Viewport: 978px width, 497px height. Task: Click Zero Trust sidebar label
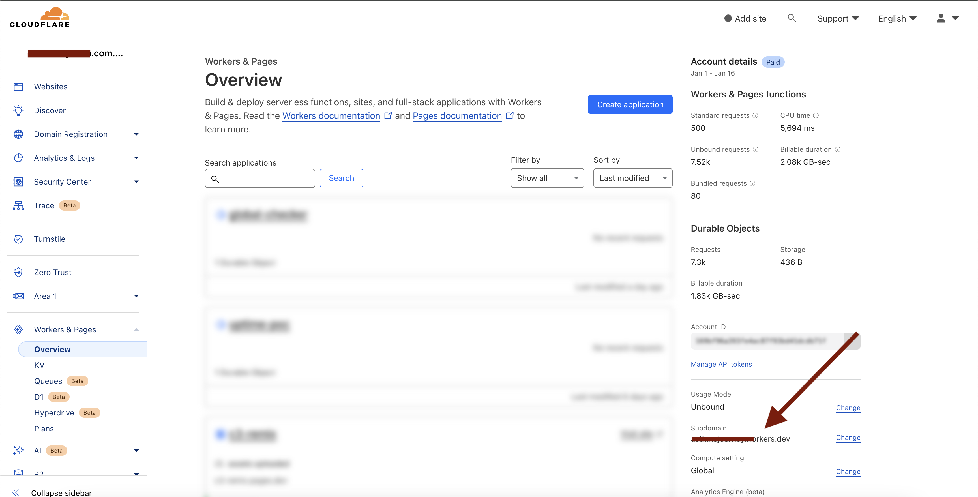(53, 273)
